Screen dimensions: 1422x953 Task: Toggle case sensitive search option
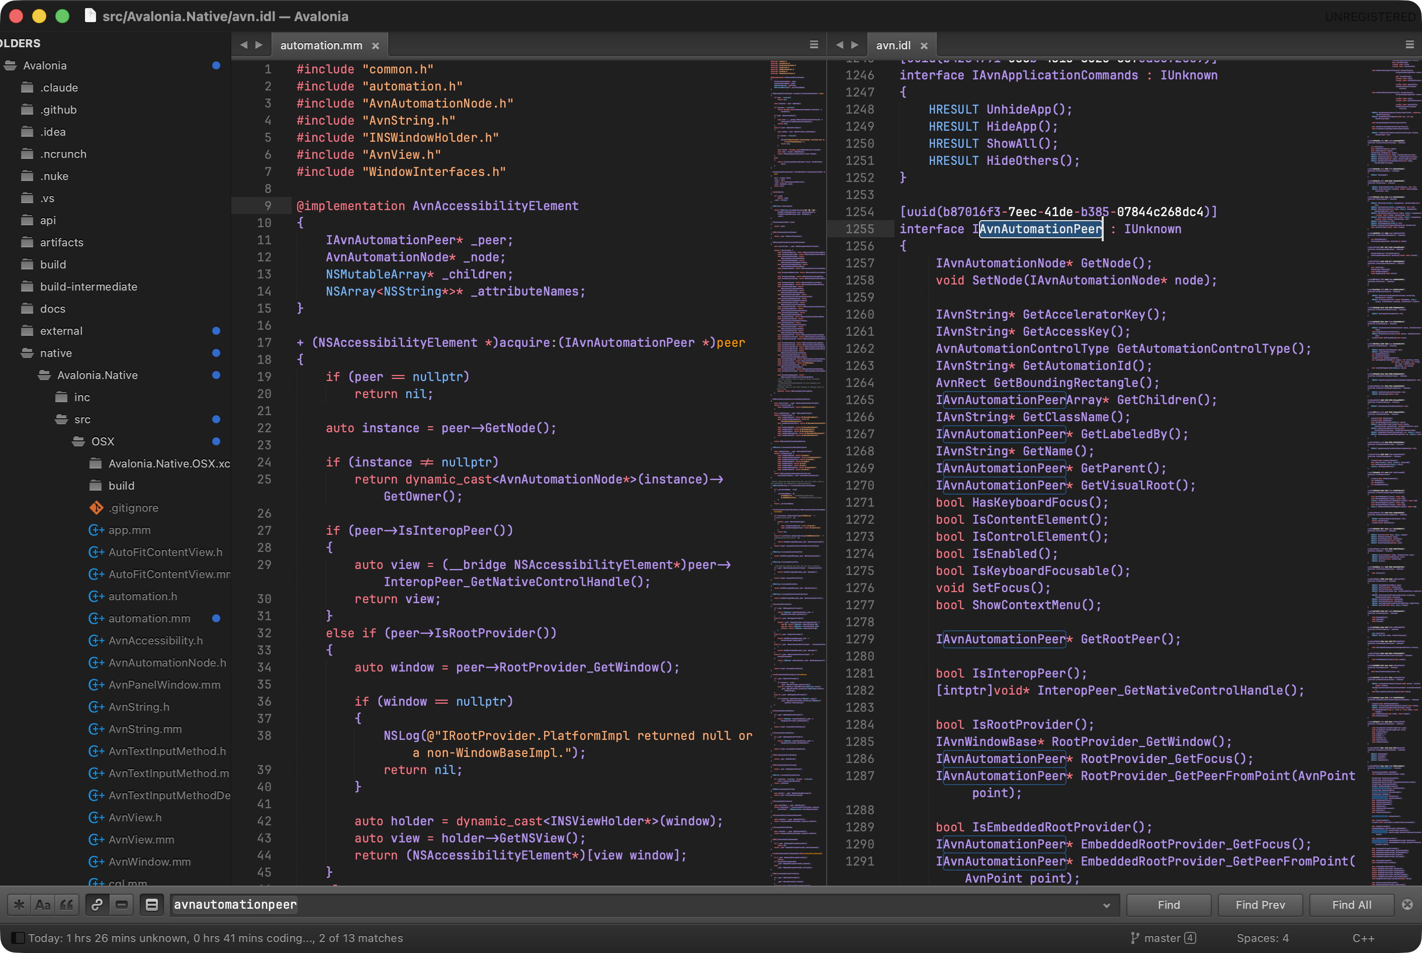coord(43,904)
